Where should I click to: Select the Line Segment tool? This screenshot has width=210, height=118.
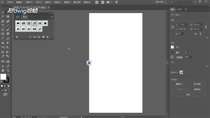pos(8,25)
